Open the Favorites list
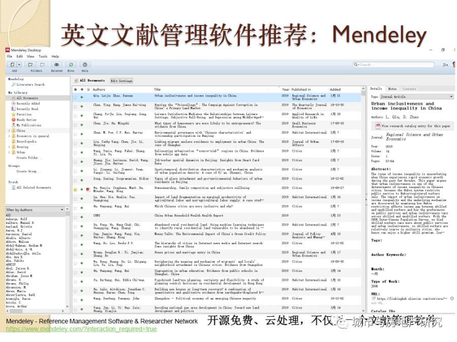This screenshot has width=457, height=342. pos(21,115)
